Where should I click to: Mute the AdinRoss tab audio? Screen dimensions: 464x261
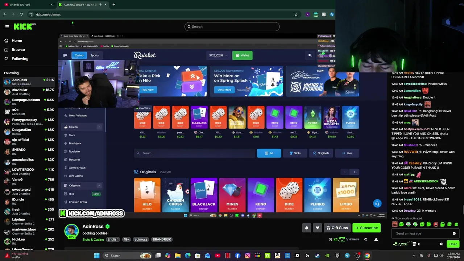pyautogui.click(x=100, y=5)
